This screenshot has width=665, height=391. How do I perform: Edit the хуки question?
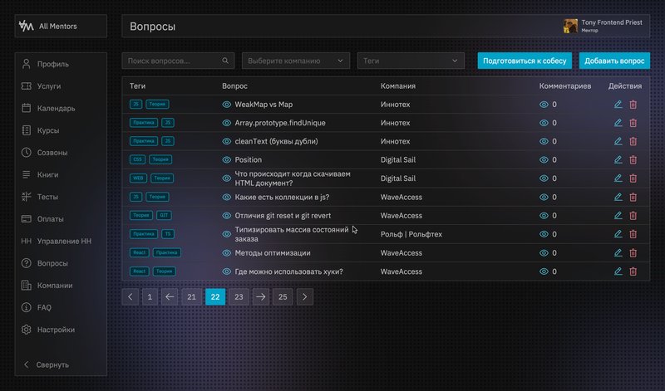tap(618, 271)
